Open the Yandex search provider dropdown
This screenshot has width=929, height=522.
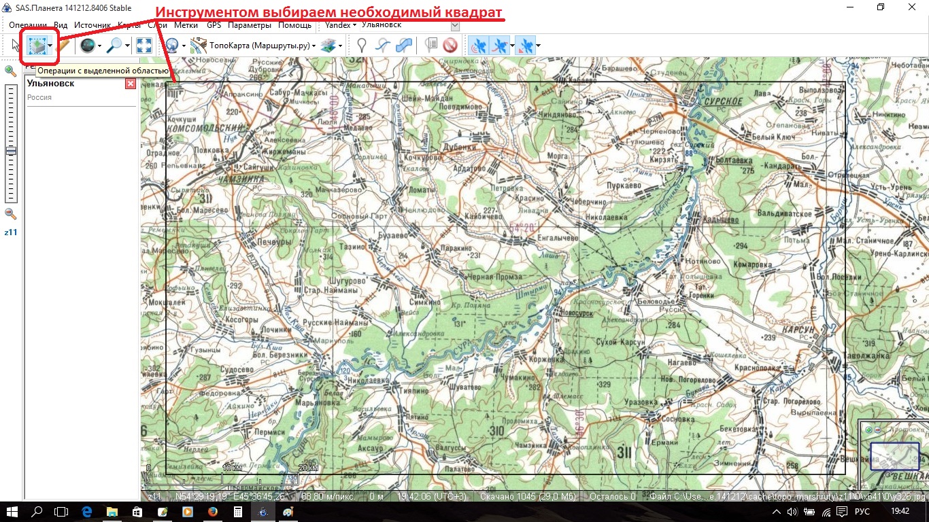pos(340,25)
